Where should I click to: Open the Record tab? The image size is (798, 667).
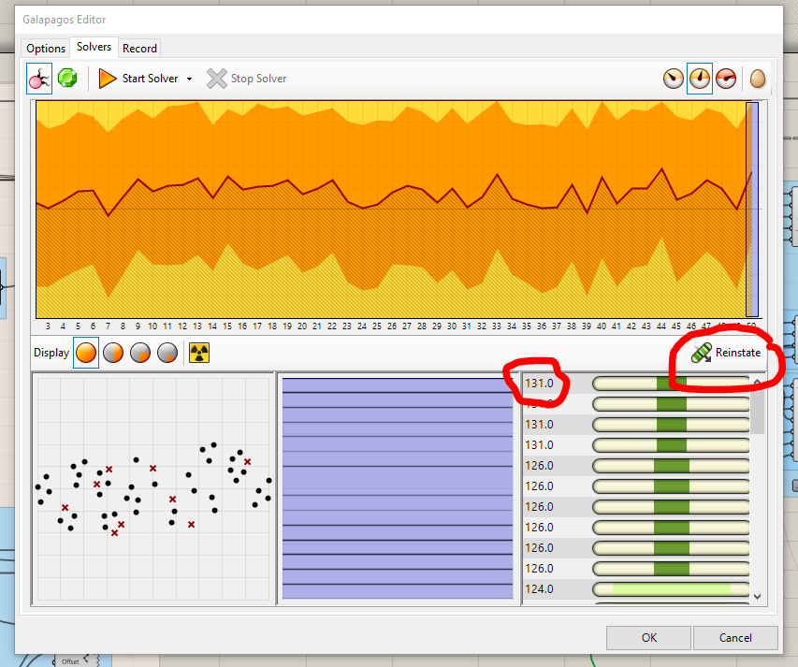click(x=139, y=49)
